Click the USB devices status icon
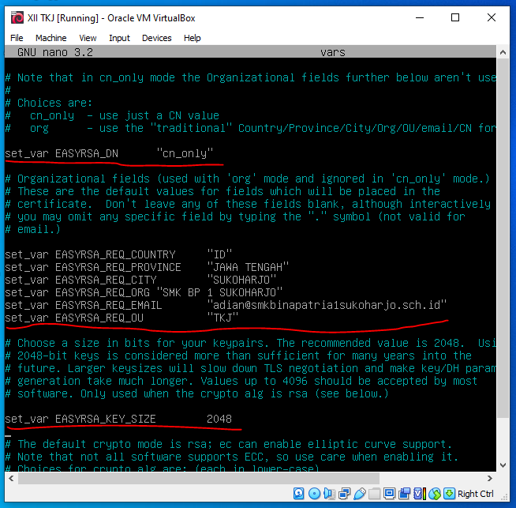The width and height of the screenshot is (516, 508). click(359, 494)
